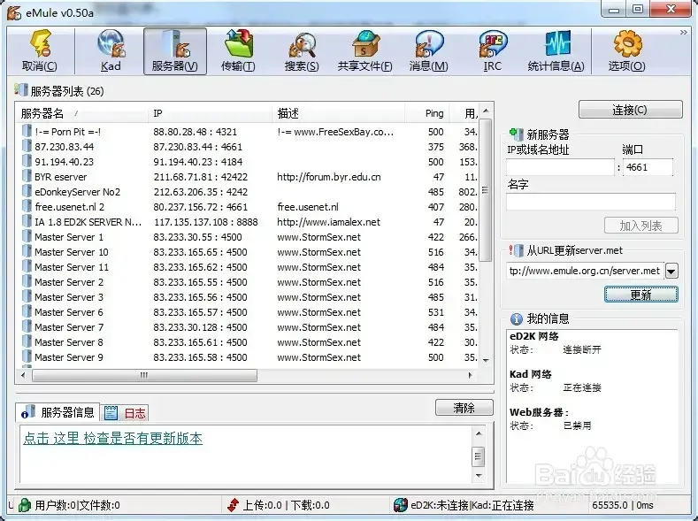
Task: Open the 检查是否有更新版本 link
Action: 112,438
